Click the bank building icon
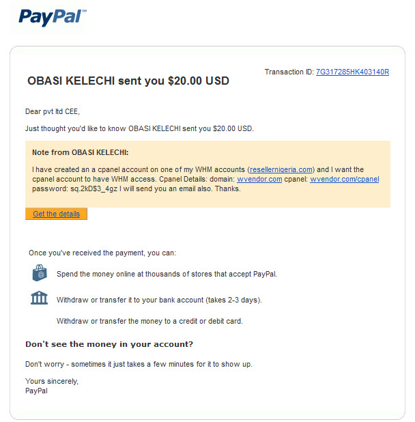 click(x=40, y=298)
